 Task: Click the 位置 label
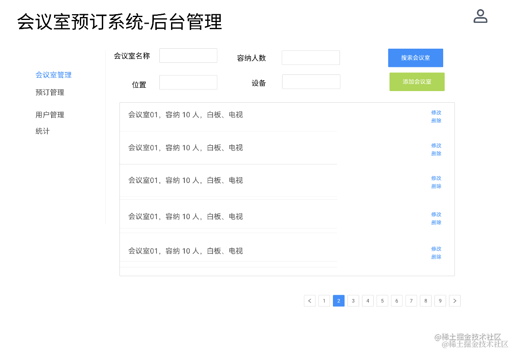click(x=139, y=85)
